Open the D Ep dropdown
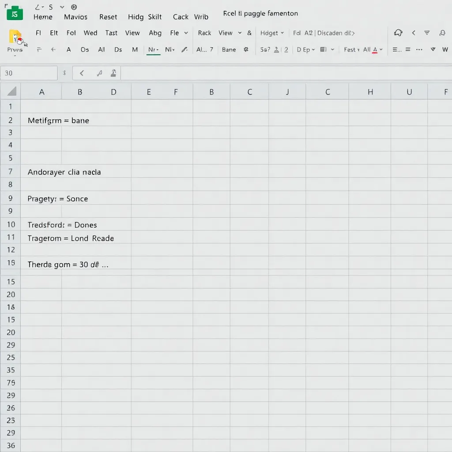The height and width of the screenshot is (452, 452). [313, 49]
